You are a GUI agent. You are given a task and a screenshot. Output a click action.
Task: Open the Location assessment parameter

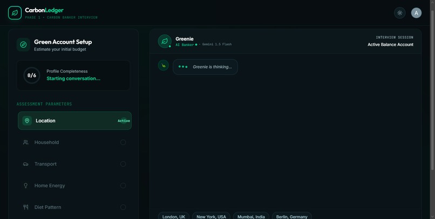tap(74, 121)
